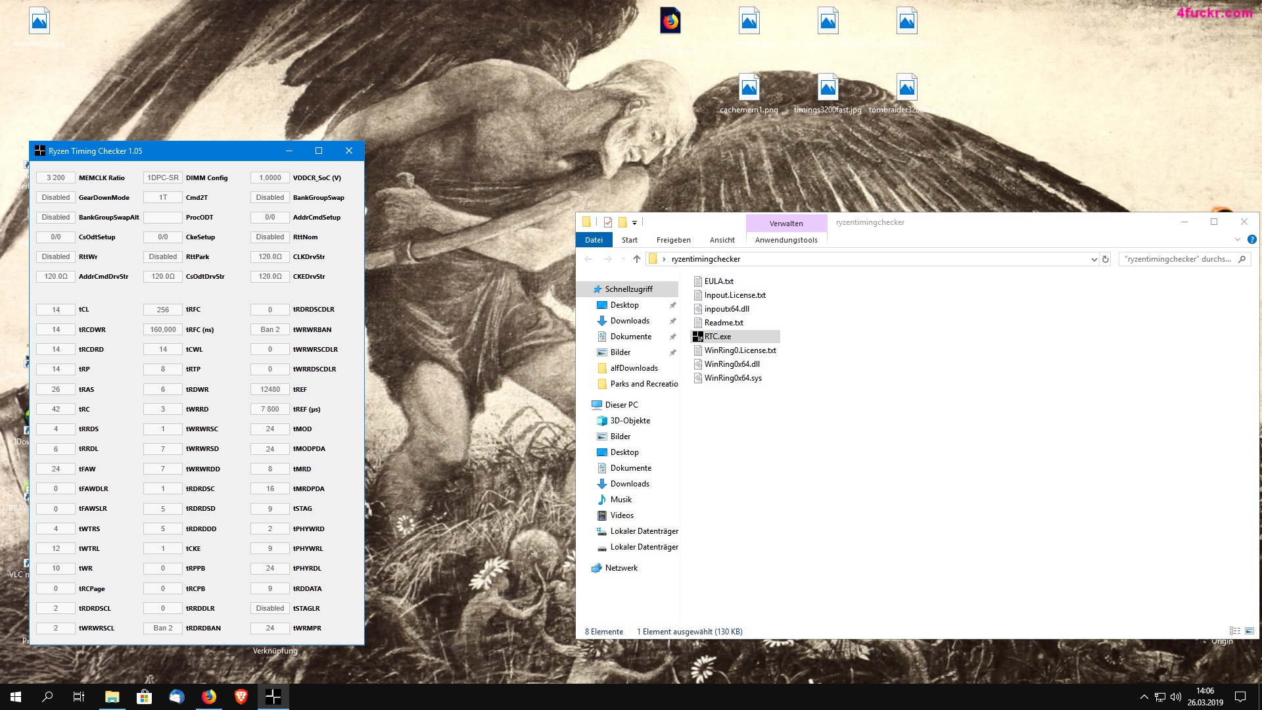Click the Properties checkmark icon in quick access toolbar

click(x=608, y=222)
